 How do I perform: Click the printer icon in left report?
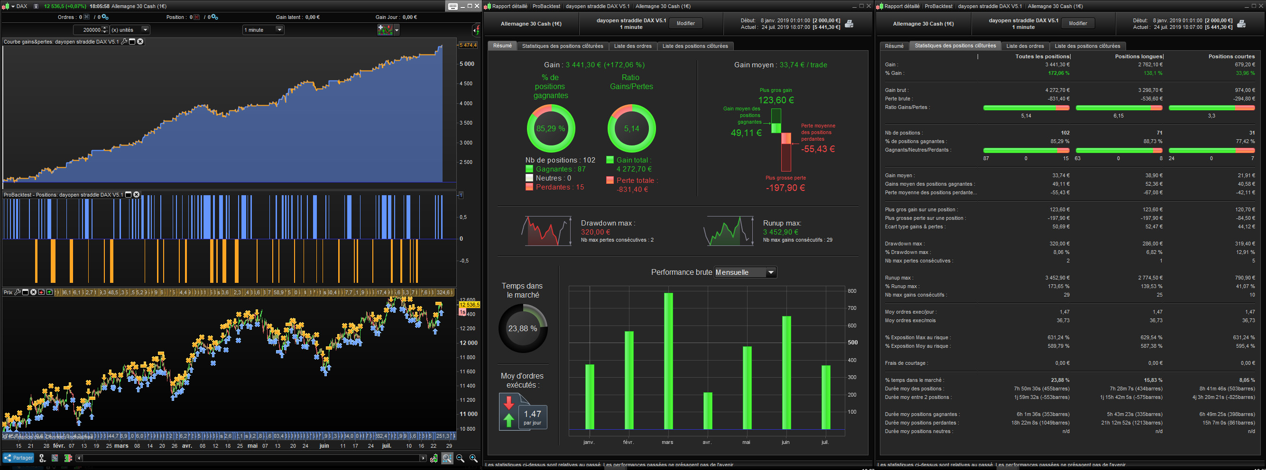pos(849,24)
